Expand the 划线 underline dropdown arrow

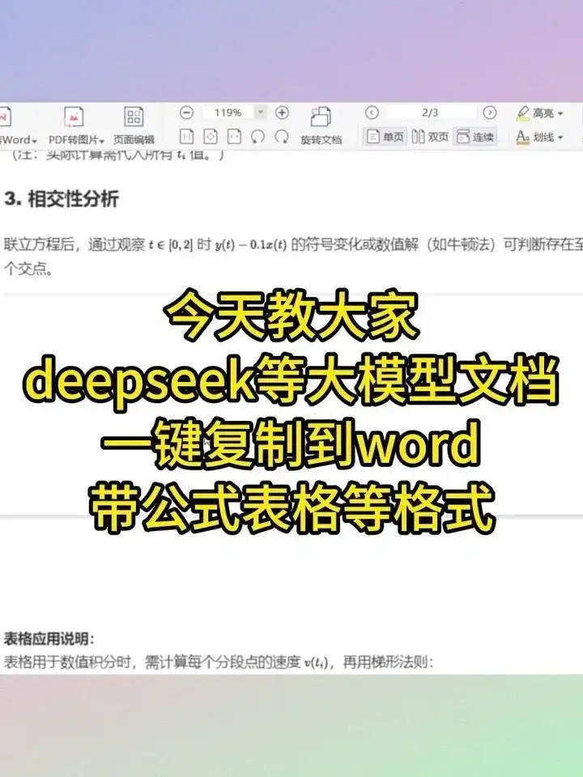coord(560,138)
